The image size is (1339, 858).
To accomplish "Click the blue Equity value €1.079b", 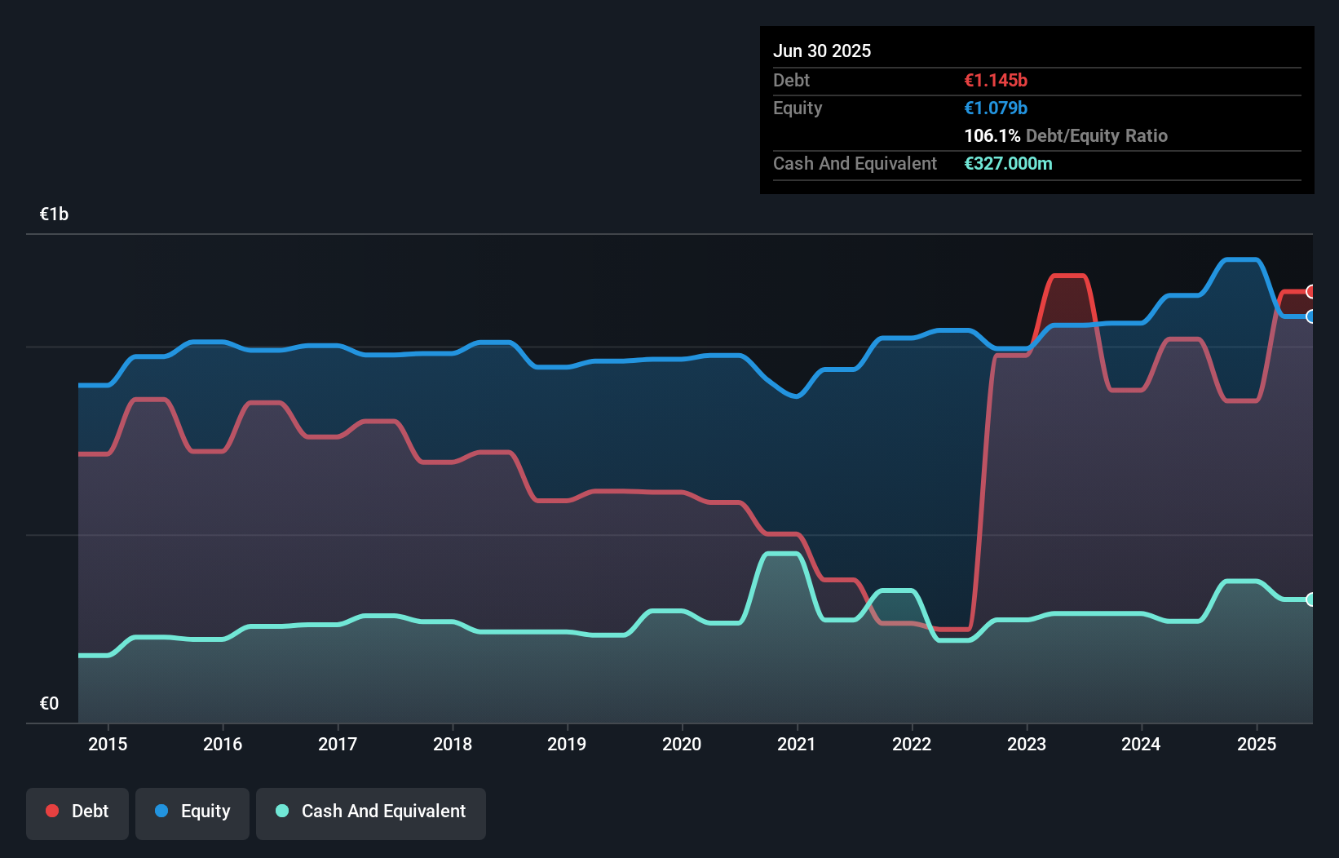I will coord(995,108).
